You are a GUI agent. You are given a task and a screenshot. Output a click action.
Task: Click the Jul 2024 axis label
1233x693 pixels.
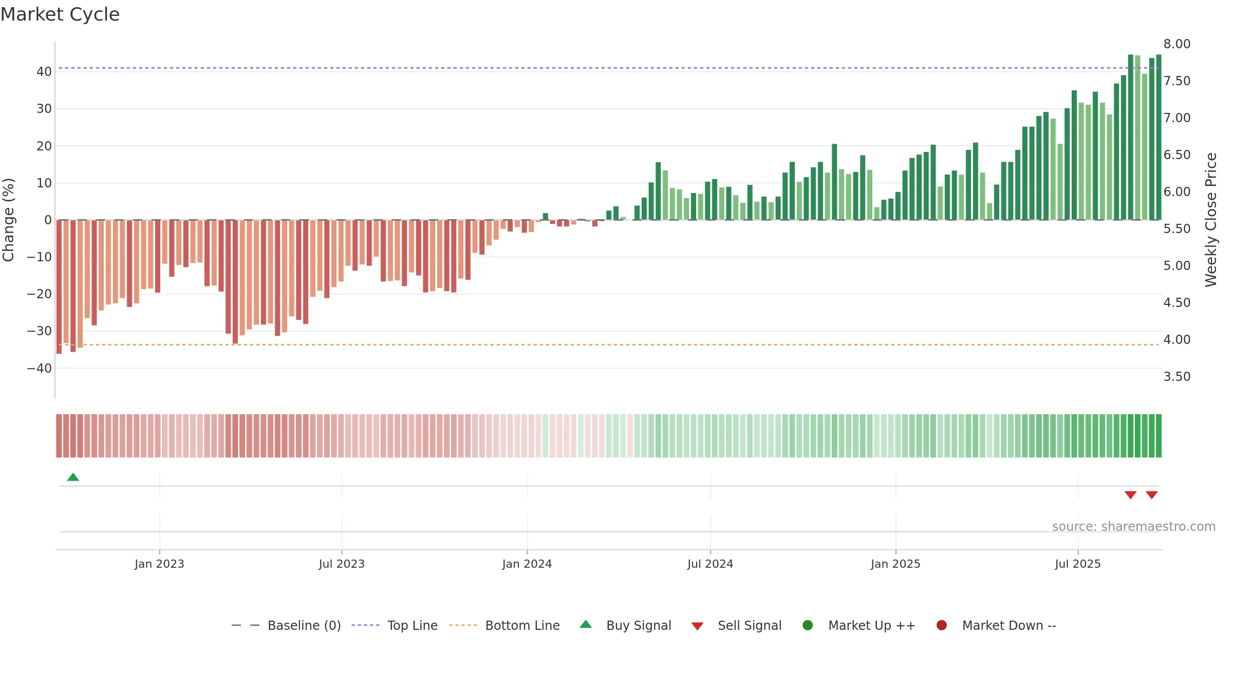coord(711,564)
